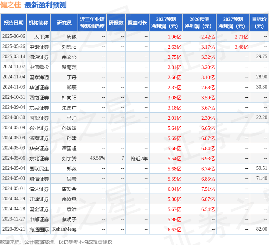Click researcher 丁丹

72,77
